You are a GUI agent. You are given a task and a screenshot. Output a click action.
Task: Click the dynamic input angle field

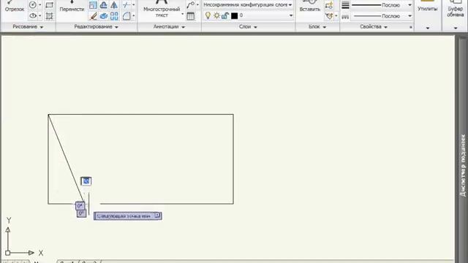tap(80, 205)
